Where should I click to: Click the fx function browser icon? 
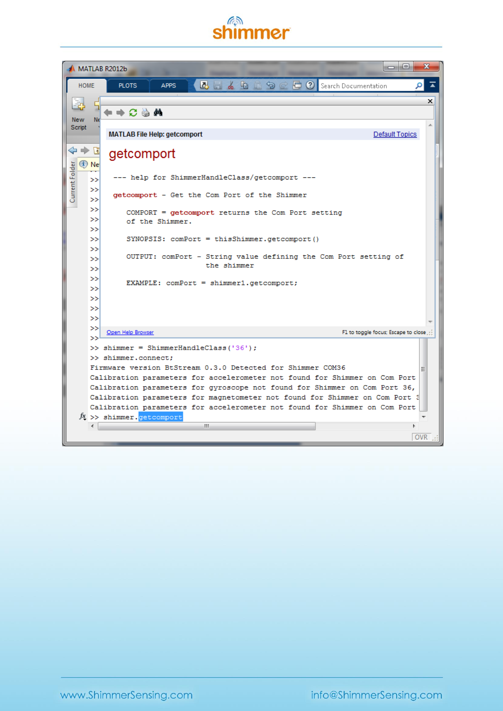click(x=83, y=416)
